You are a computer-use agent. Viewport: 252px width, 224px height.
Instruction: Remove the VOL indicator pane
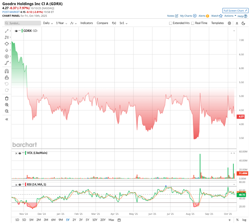pyautogui.click(x=16, y=153)
